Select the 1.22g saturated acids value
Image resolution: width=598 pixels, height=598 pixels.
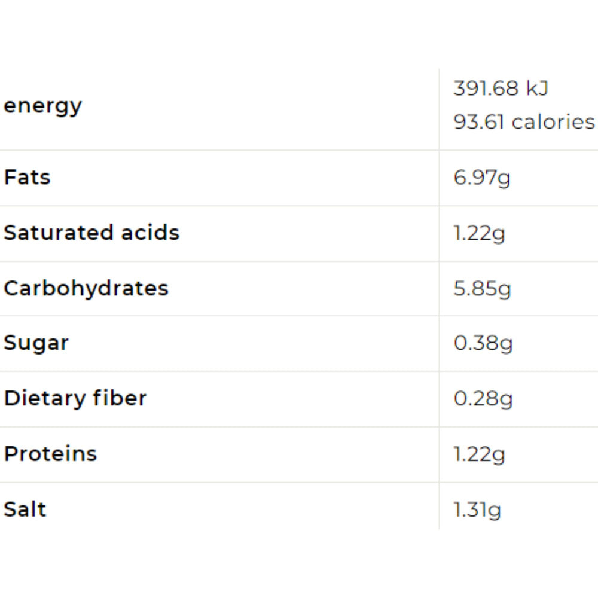[479, 234]
